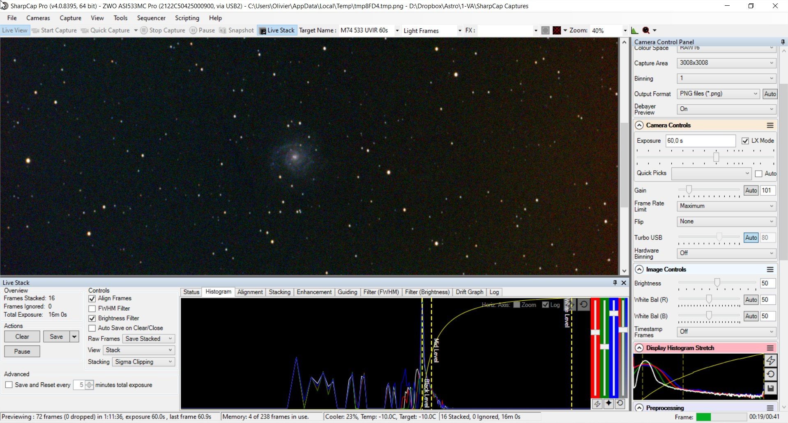Viewport: 788px width, 423px height.
Task: Enable Auto Save on Clear/Close
Action: pos(92,328)
